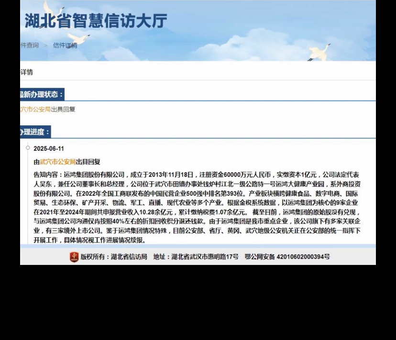The width and height of the screenshot is (396, 340).
Task: Select the 办理进度 section header
Action: coord(35,132)
